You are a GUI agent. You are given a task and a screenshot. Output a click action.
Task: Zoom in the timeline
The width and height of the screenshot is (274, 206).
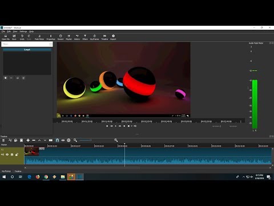(116, 140)
